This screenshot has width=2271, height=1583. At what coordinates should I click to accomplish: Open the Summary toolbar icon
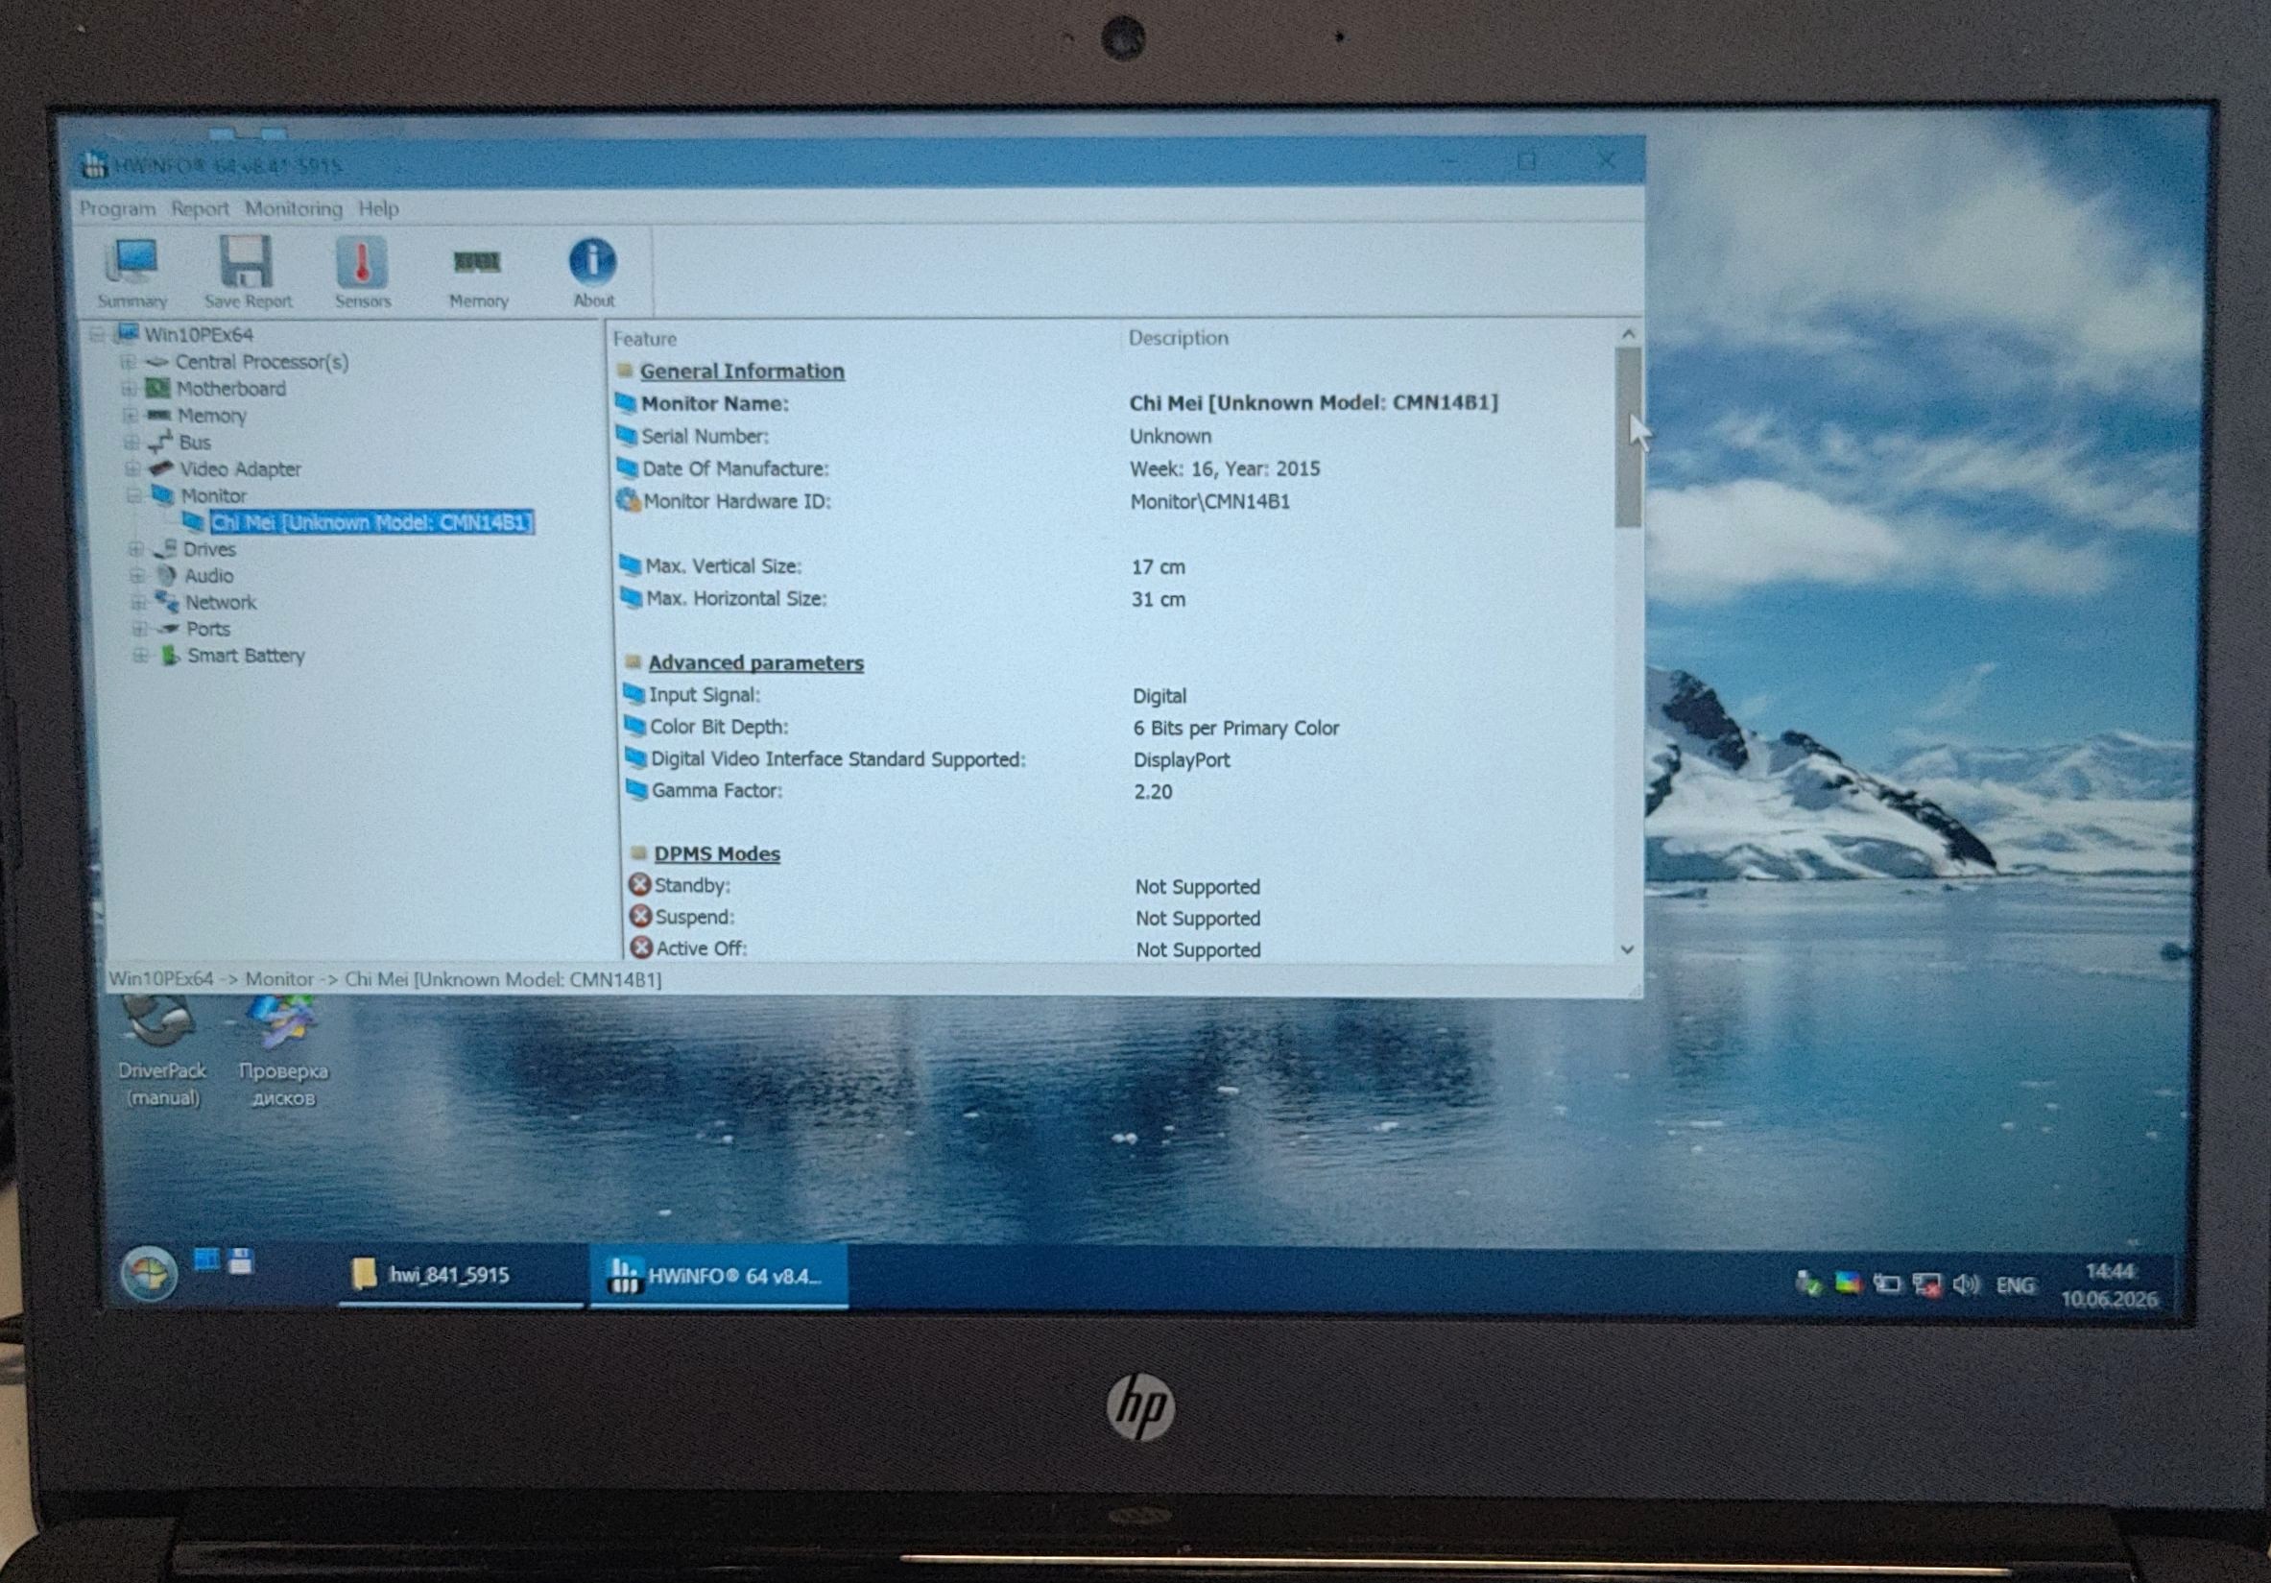(132, 272)
